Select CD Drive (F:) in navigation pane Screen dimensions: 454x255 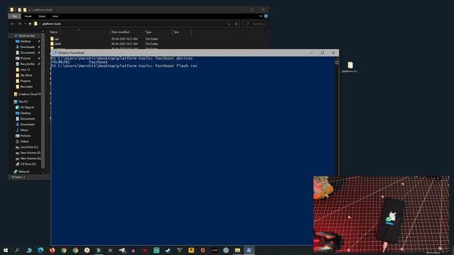point(28,164)
